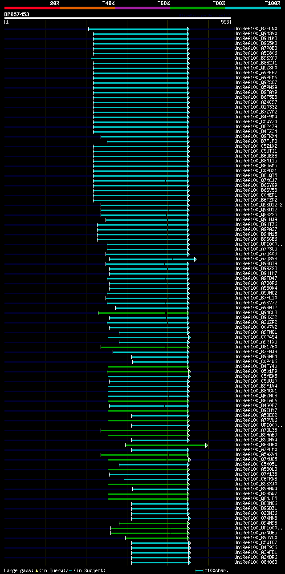This screenshot has height=574, width=285.
Task: Click the cyan =100char. scale marker
Action: 199,570
